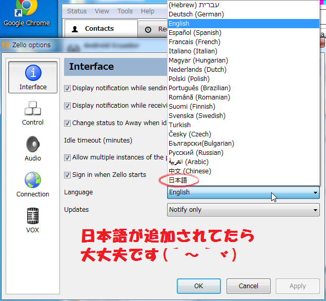326x301 pixels.
Task: Open the Connection globe settings section
Action: click(33, 185)
